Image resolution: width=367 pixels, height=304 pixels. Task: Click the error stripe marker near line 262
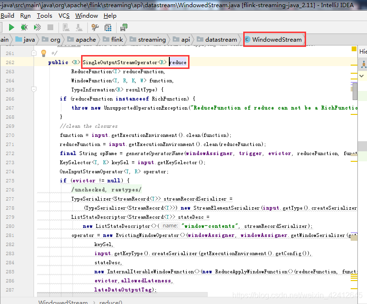[354, 65]
